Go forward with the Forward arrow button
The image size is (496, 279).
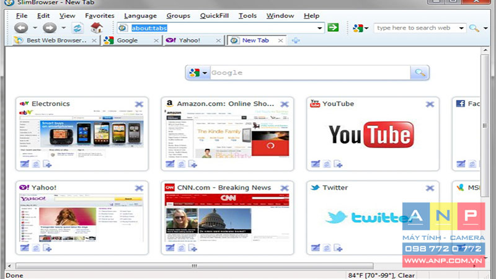(50, 28)
